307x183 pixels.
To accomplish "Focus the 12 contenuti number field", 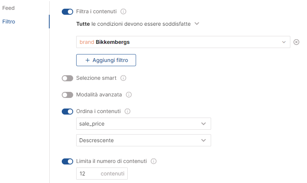I will click(x=102, y=174).
